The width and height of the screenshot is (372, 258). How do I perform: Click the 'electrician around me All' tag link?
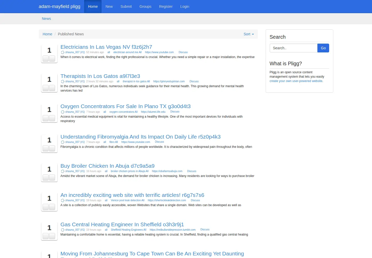[x=127, y=52]
